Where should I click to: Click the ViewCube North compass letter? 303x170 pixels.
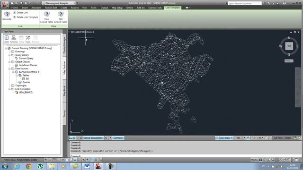tap(289, 38)
